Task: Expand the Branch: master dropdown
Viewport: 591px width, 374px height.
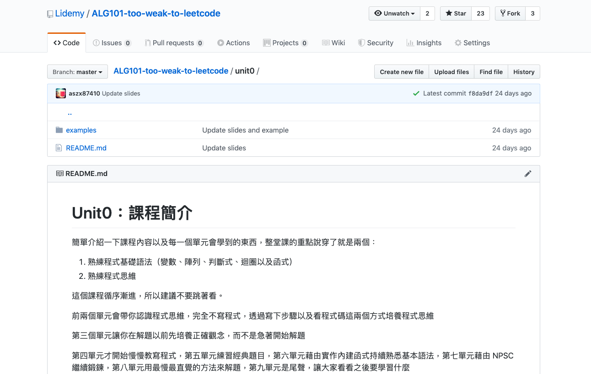Action: (77, 72)
